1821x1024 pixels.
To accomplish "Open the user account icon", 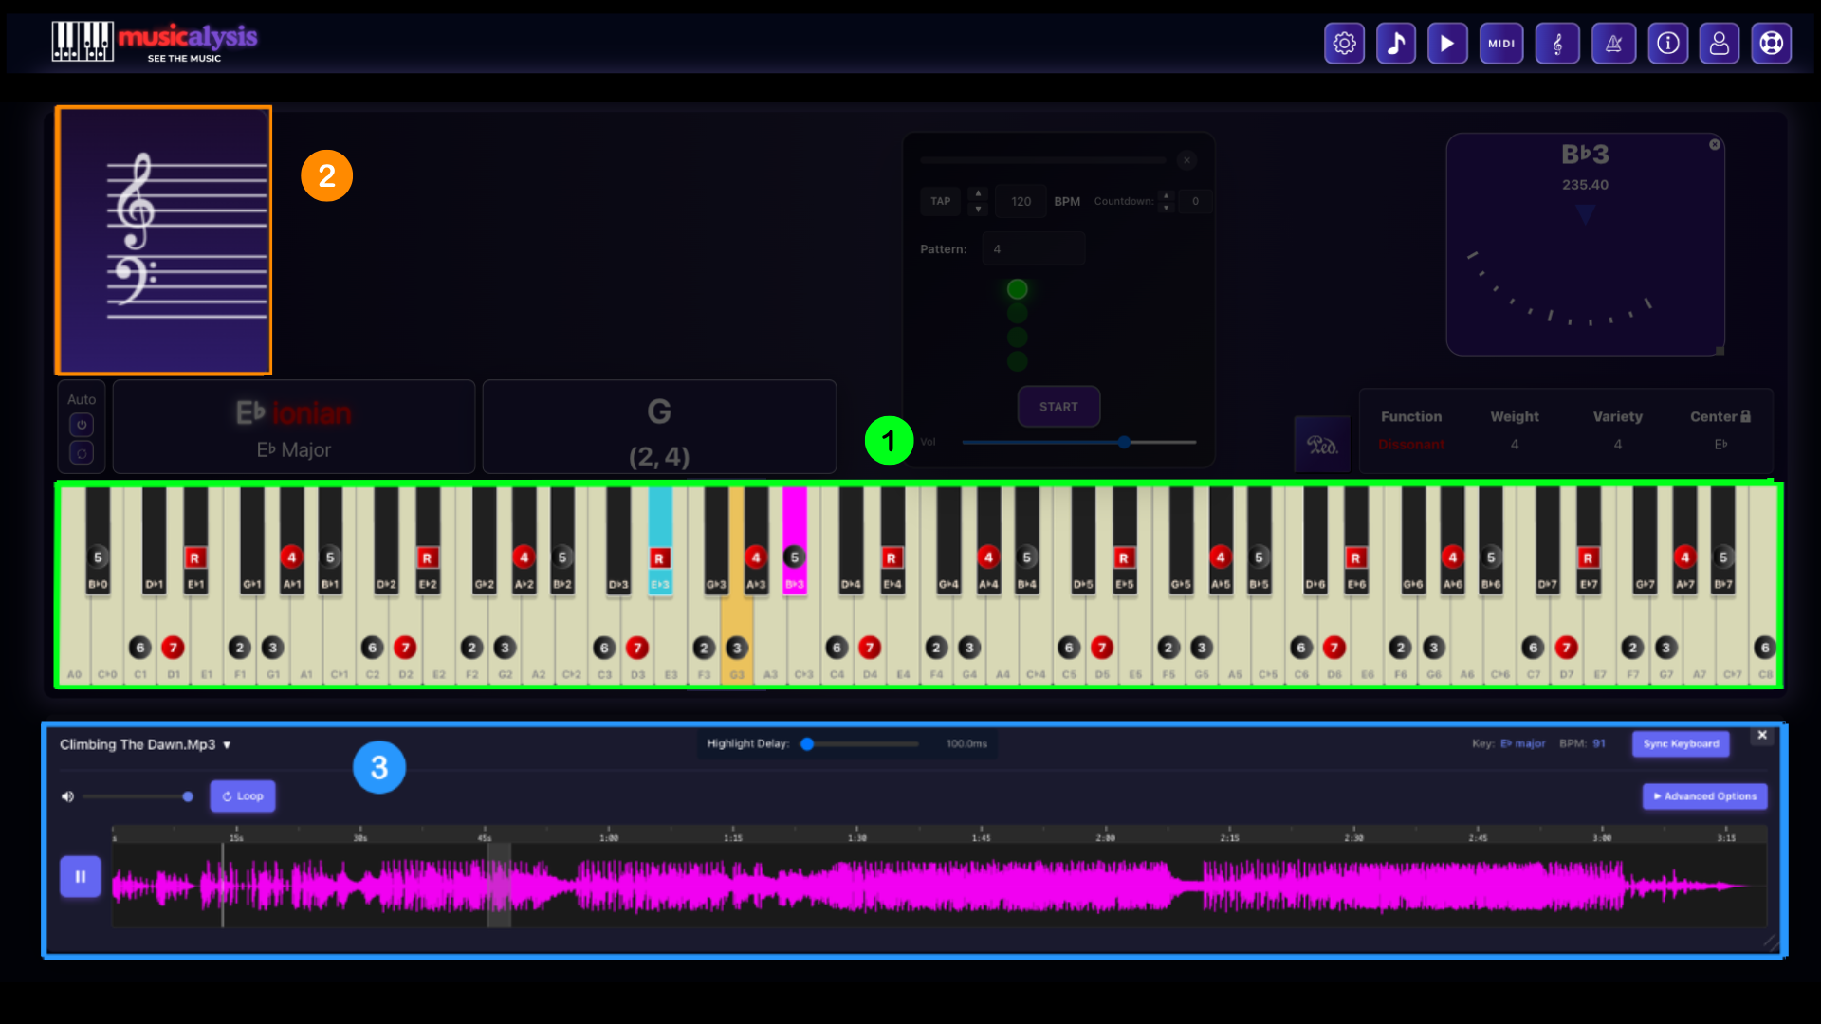I will pos(1720,43).
